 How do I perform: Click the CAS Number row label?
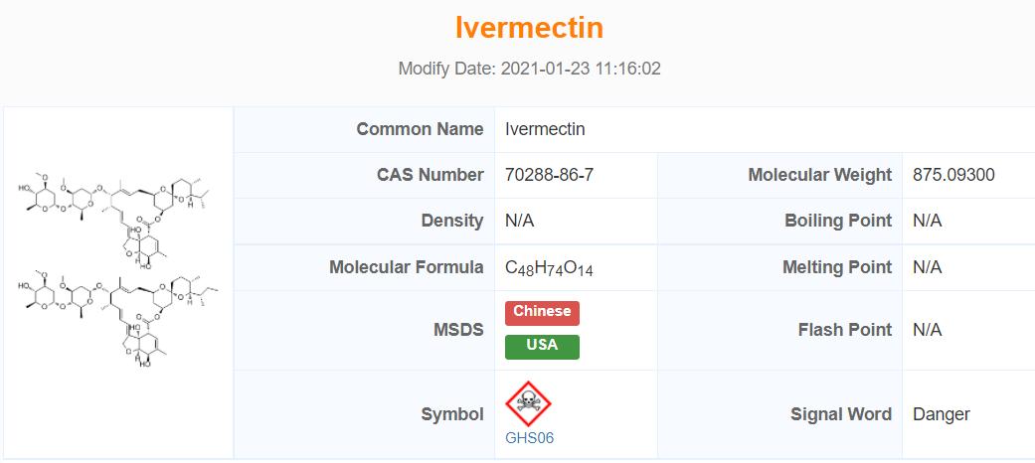pos(430,175)
